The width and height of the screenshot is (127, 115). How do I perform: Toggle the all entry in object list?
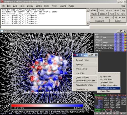[104, 35]
